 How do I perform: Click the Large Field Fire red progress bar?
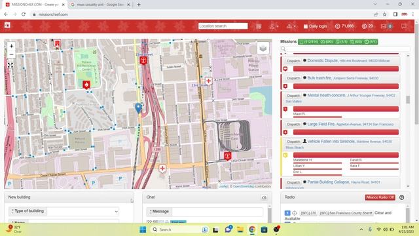point(346,132)
